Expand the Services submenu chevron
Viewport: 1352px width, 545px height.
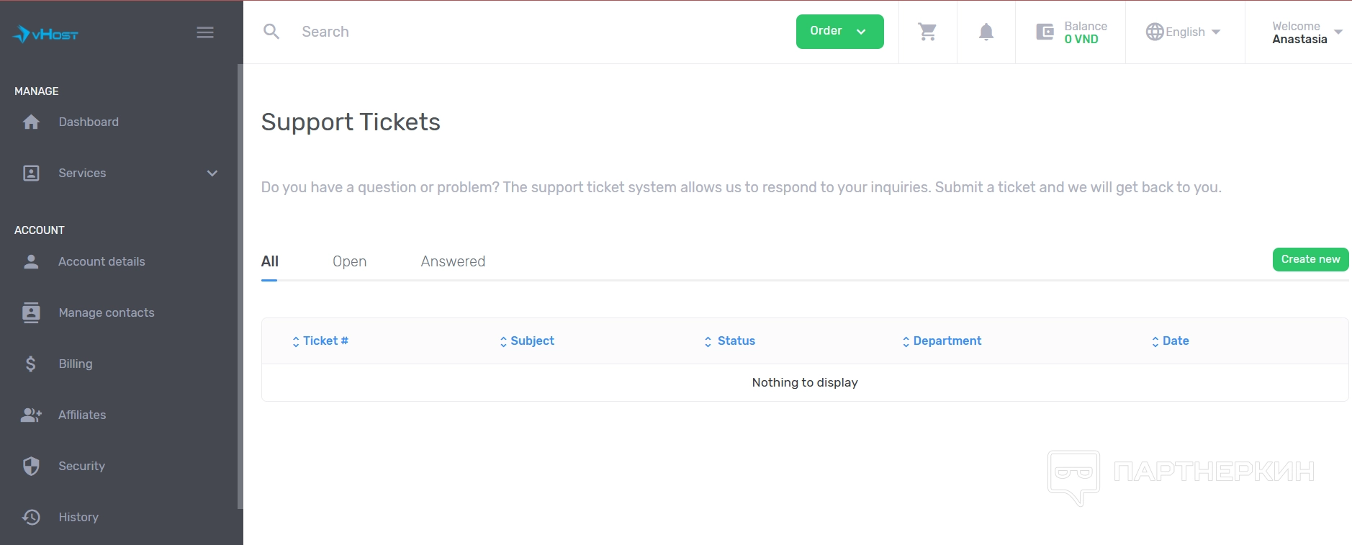pyautogui.click(x=212, y=174)
